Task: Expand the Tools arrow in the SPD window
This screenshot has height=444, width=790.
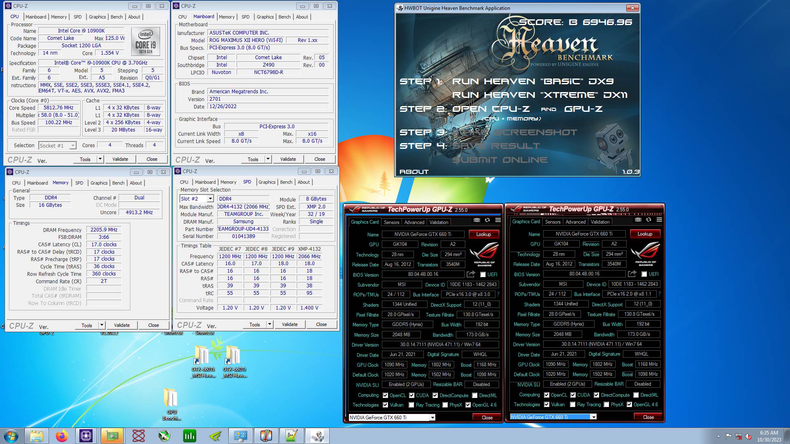Action: pyautogui.click(x=269, y=324)
